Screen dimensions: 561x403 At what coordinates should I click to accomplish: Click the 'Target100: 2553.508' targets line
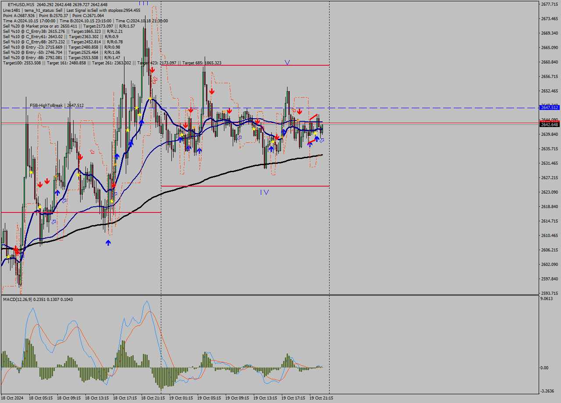[112, 63]
